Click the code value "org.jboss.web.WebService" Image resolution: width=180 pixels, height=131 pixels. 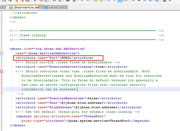(x=60, y=49)
